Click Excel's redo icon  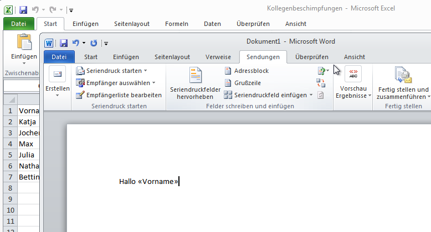53,10
